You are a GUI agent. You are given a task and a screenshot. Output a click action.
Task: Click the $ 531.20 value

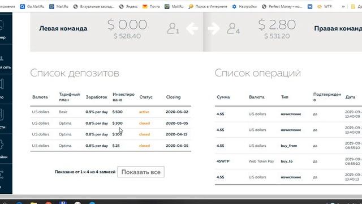tap(277, 36)
